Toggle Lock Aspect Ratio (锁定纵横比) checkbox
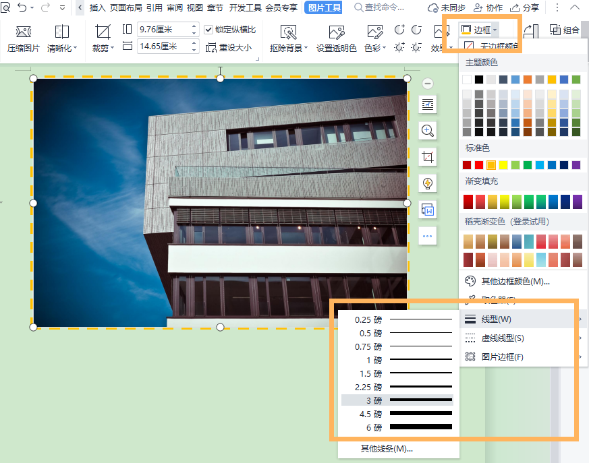589x463 pixels. (x=208, y=30)
